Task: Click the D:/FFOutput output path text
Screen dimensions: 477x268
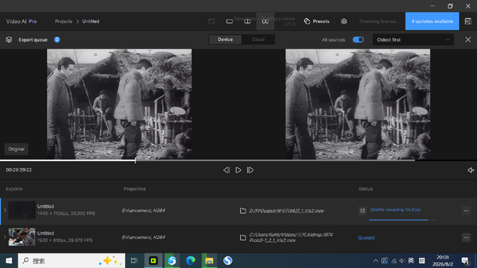Action: (x=287, y=211)
